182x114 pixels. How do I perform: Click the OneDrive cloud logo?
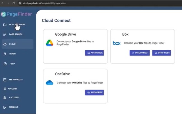point(50,83)
